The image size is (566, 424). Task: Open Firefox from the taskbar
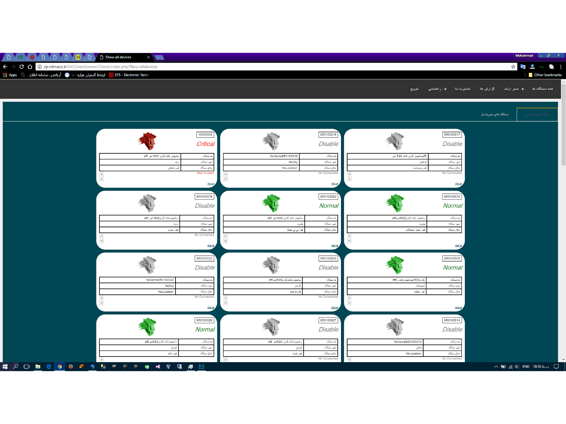tap(70, 367)
